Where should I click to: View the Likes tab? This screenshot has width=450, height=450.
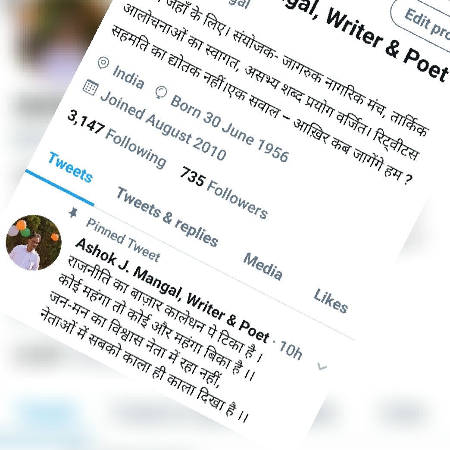click(330, 300)
